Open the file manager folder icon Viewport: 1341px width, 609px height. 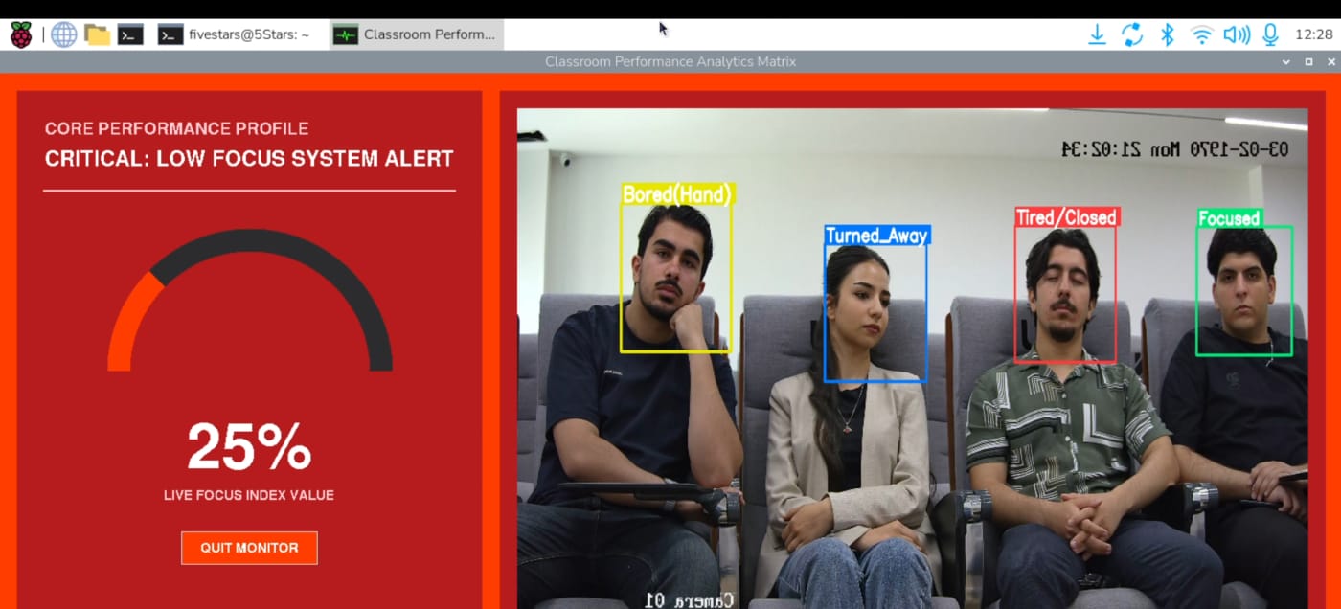pyautogui.click(x=97, y=35)
